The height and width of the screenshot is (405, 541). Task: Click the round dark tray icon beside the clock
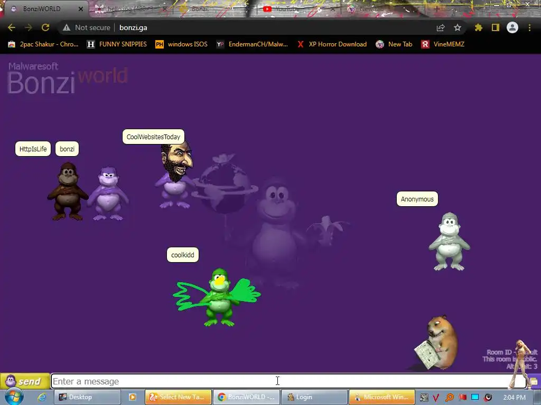point(488,398)
